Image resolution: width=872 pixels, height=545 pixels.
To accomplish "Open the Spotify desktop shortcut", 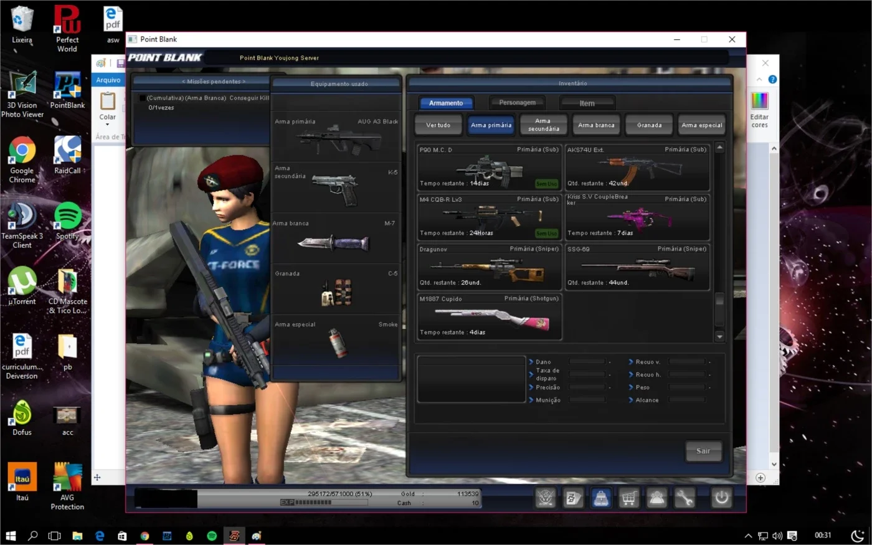I will click(67, 221).
